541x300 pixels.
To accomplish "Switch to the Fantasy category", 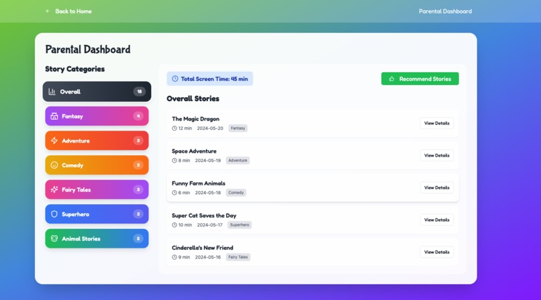I will click(x=97, y=117).
